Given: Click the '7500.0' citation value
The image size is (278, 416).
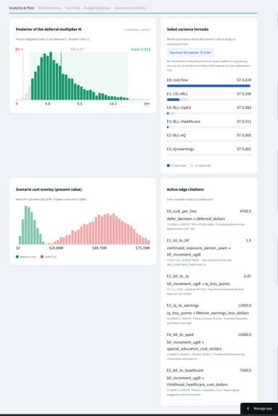Looking at the screenshot, I should click(245, 370).
